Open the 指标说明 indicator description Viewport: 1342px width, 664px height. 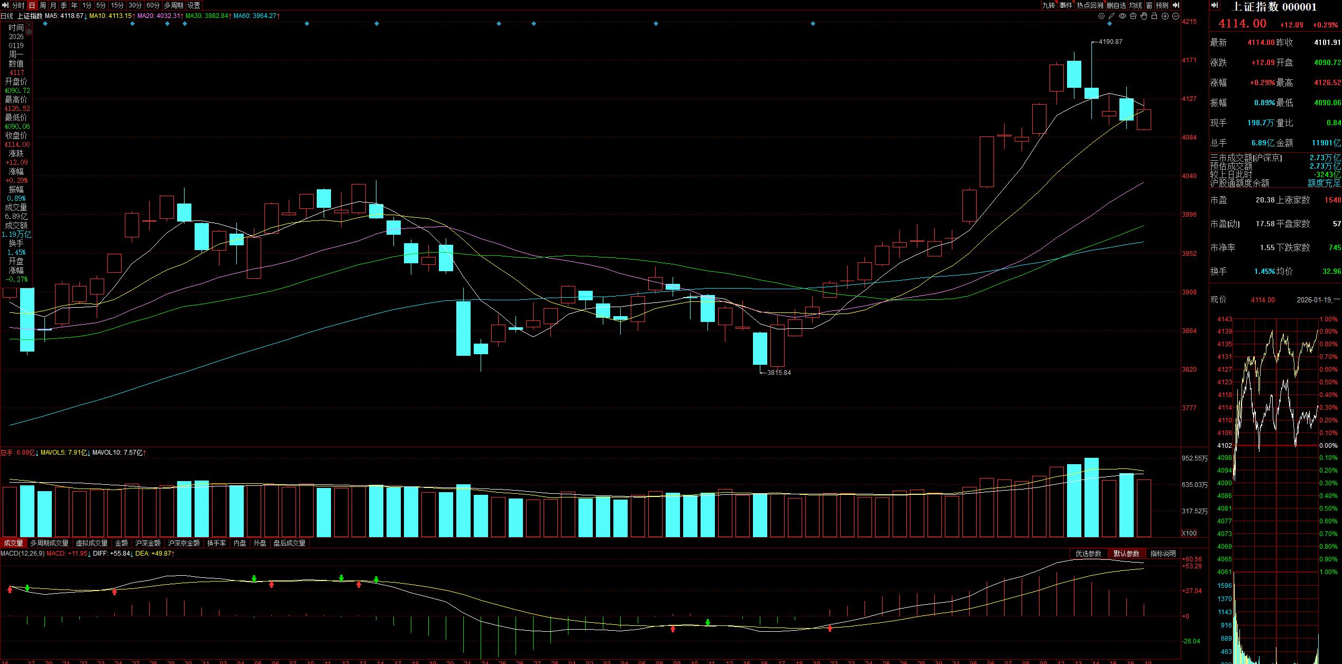1163,554
